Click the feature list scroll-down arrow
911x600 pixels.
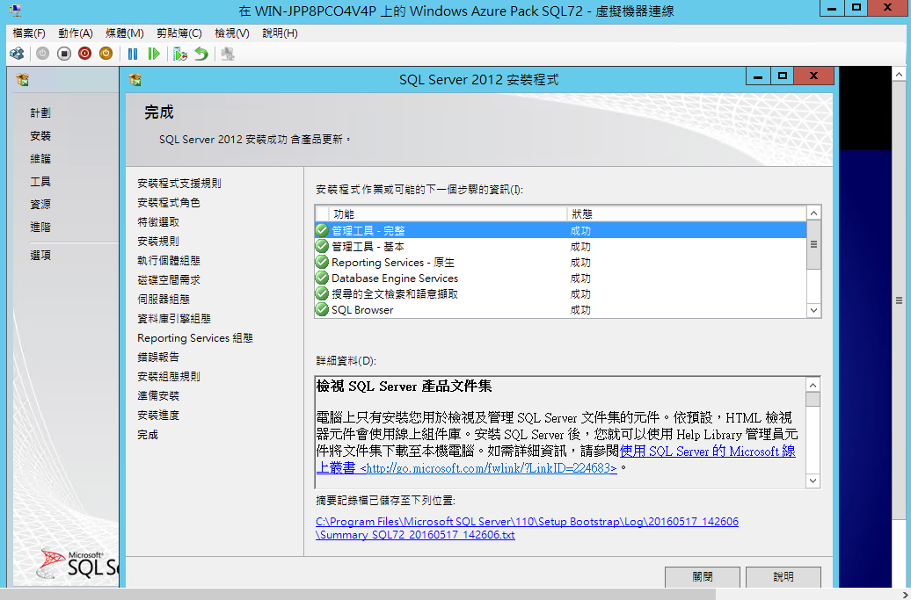pyautogui.click(x=814, y=310)
